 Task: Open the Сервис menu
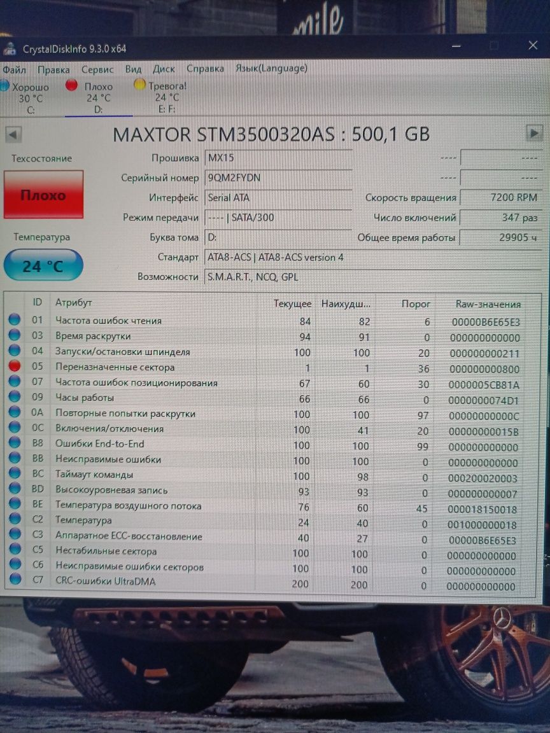point(97,69)
